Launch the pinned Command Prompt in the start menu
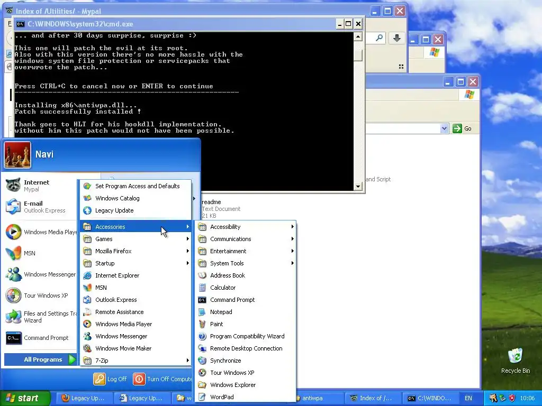 (x=40, y=338)
